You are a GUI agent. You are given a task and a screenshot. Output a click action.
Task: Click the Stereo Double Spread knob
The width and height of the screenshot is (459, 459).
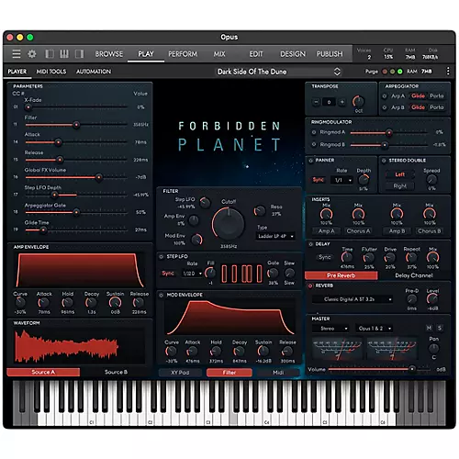[x=431, y=180]
